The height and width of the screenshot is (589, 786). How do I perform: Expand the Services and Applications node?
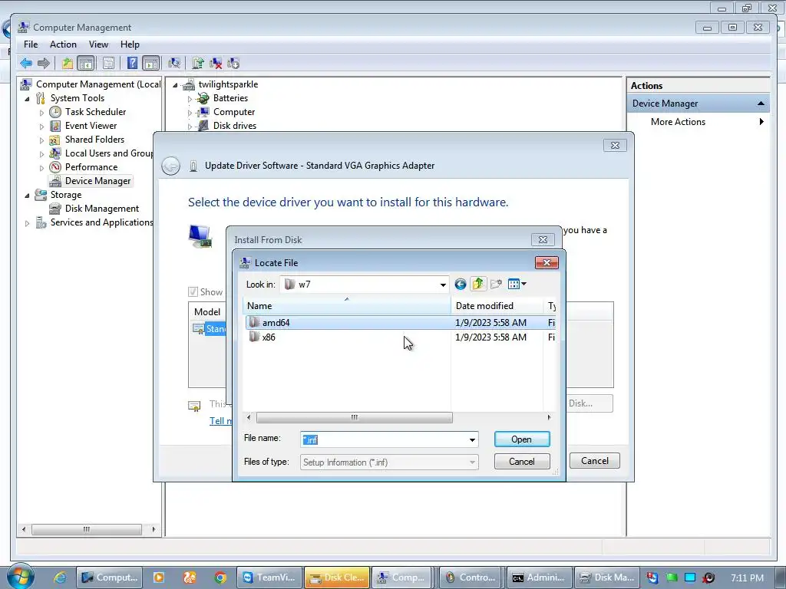point(28,223)
